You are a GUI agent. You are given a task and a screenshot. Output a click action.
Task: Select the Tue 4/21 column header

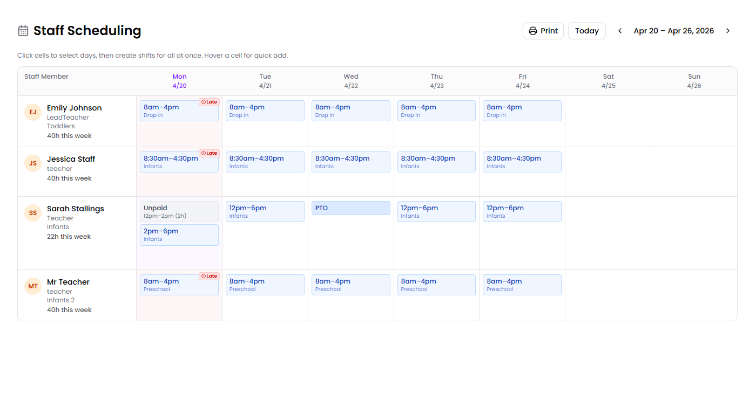[265, 81]
